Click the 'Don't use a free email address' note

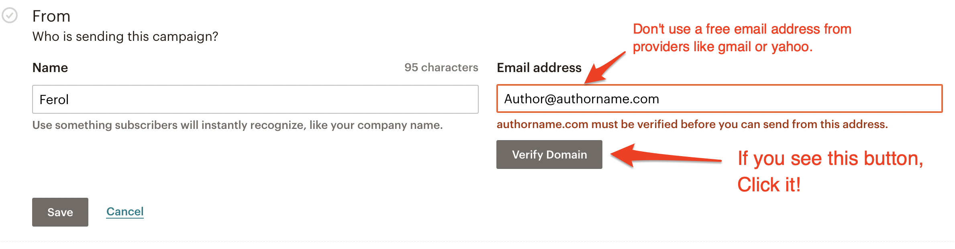click(742, 29)
